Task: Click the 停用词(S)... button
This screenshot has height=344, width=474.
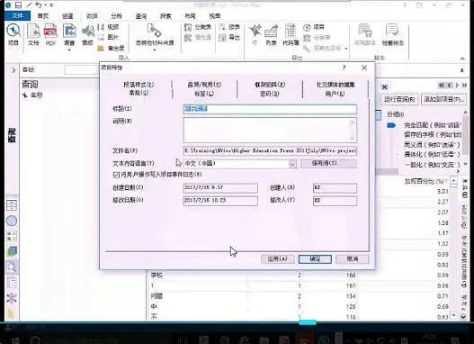Action: coord(328,163)
